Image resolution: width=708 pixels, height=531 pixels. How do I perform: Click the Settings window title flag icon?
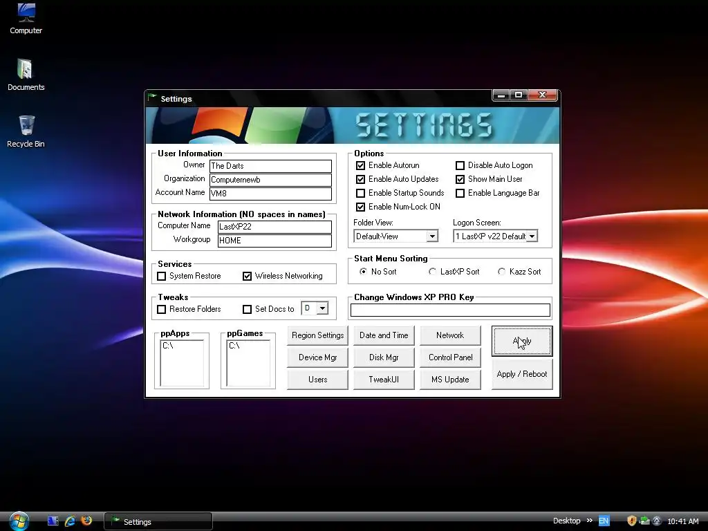152,97
